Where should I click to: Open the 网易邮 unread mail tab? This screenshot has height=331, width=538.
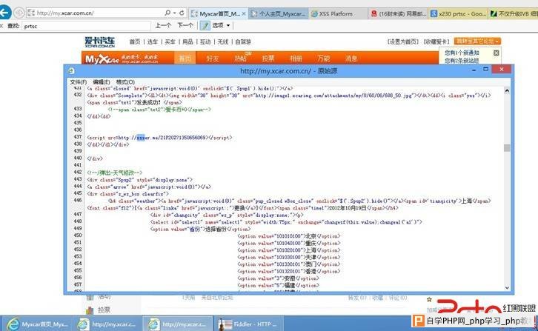399,14
